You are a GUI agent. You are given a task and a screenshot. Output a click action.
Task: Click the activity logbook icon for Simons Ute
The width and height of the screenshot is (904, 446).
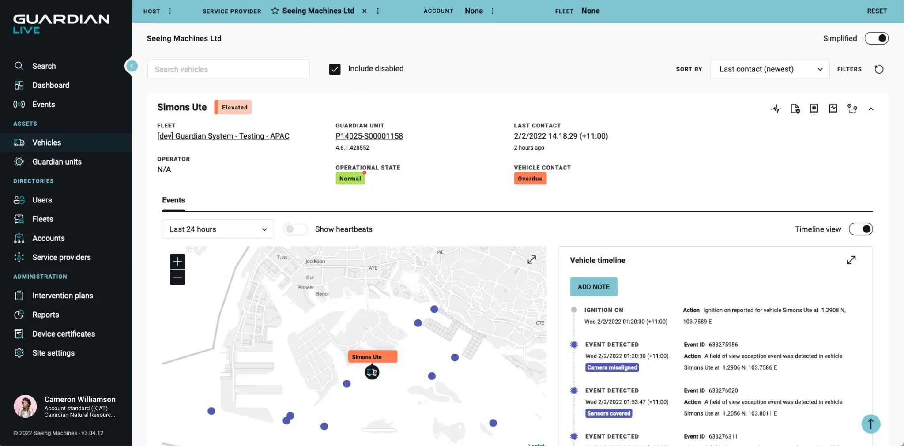click(x=833, y=109)
